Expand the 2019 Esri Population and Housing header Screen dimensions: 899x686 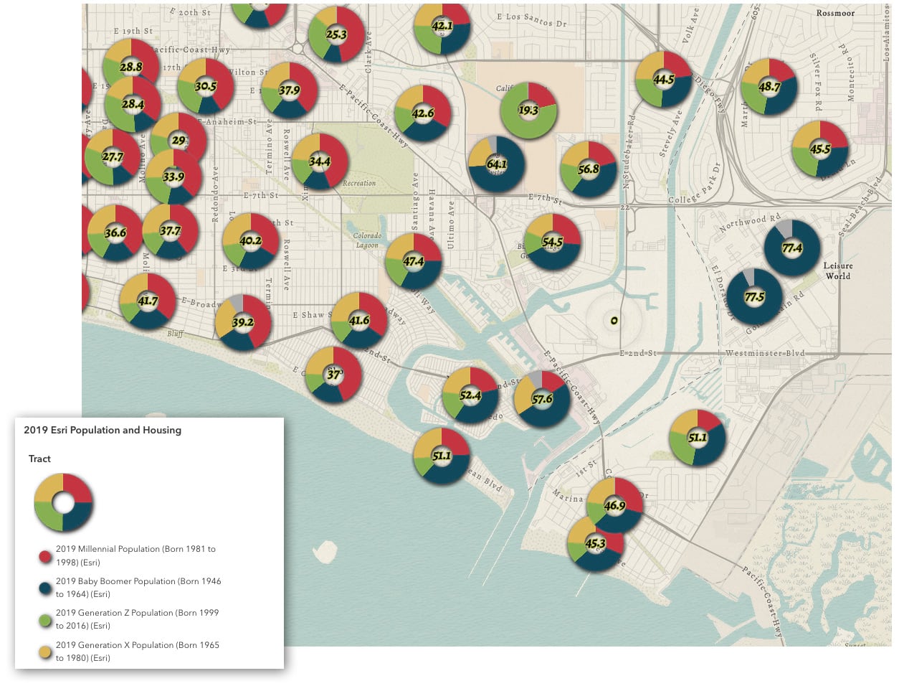102,431
